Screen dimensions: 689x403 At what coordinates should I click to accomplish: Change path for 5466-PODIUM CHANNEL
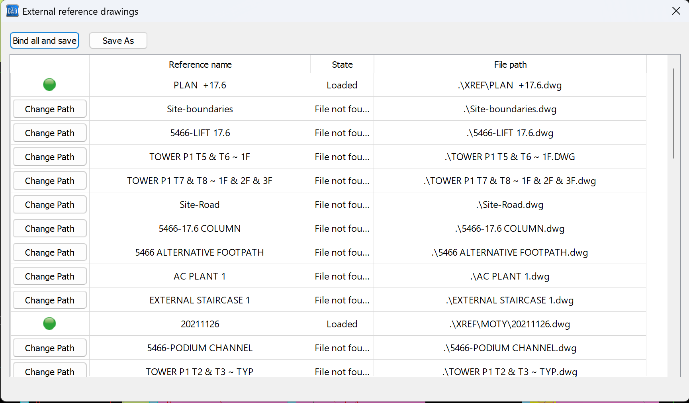[50, 348]
